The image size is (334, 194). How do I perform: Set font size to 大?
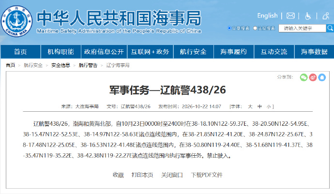[250, 106]
